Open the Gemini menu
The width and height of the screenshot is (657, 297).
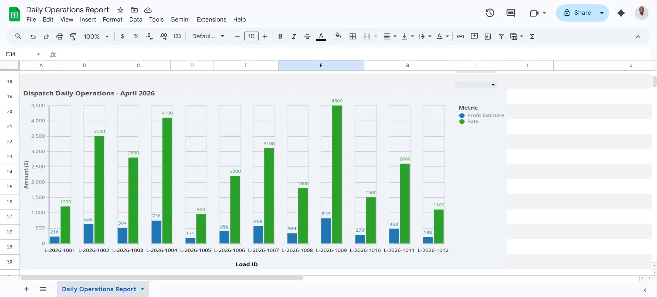coord(180,19)
